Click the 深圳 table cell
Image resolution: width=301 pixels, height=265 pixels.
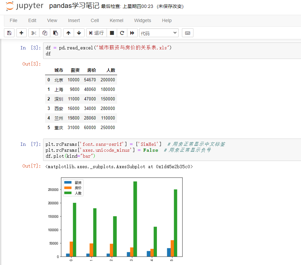(59, 99)
